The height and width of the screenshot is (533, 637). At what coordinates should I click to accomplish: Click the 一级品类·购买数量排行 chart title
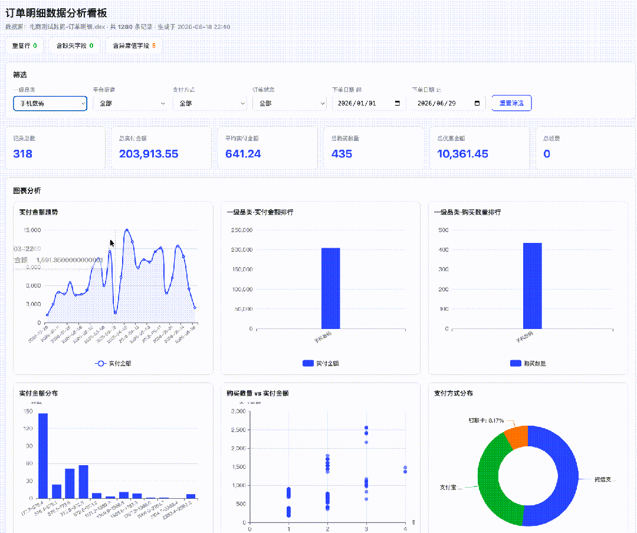coord(468,212)
